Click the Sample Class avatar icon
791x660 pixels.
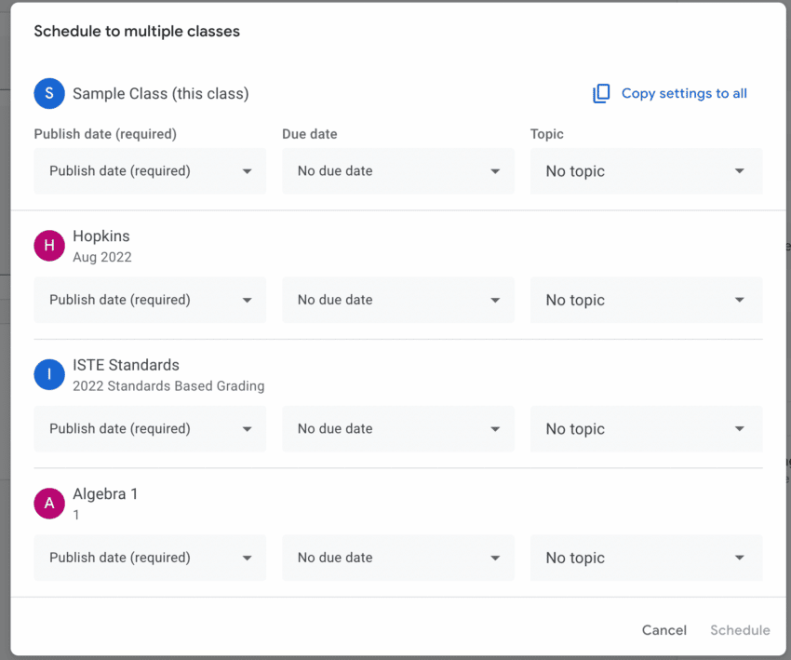coord(48,94)
